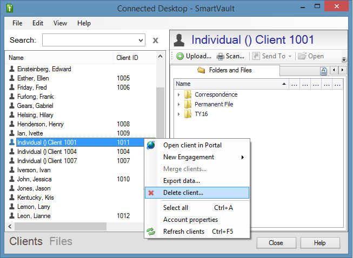Click the green refresh icon beside Refresh clients
The width and height of the screenshot is (353, 258).
click(151, 232)
